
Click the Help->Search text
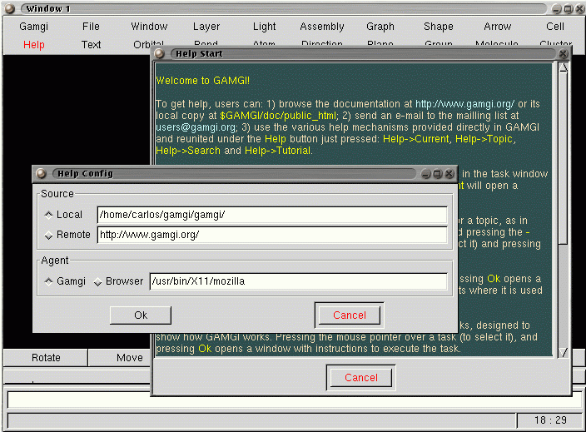pyautogui.click(x=188, y=151)
